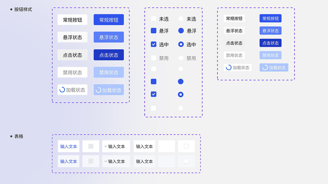The width and height of the screenshot is (328, 184).
Task: Click the bullet icon beside the 按钮样式 heading
Action: (x=11, y=9)
